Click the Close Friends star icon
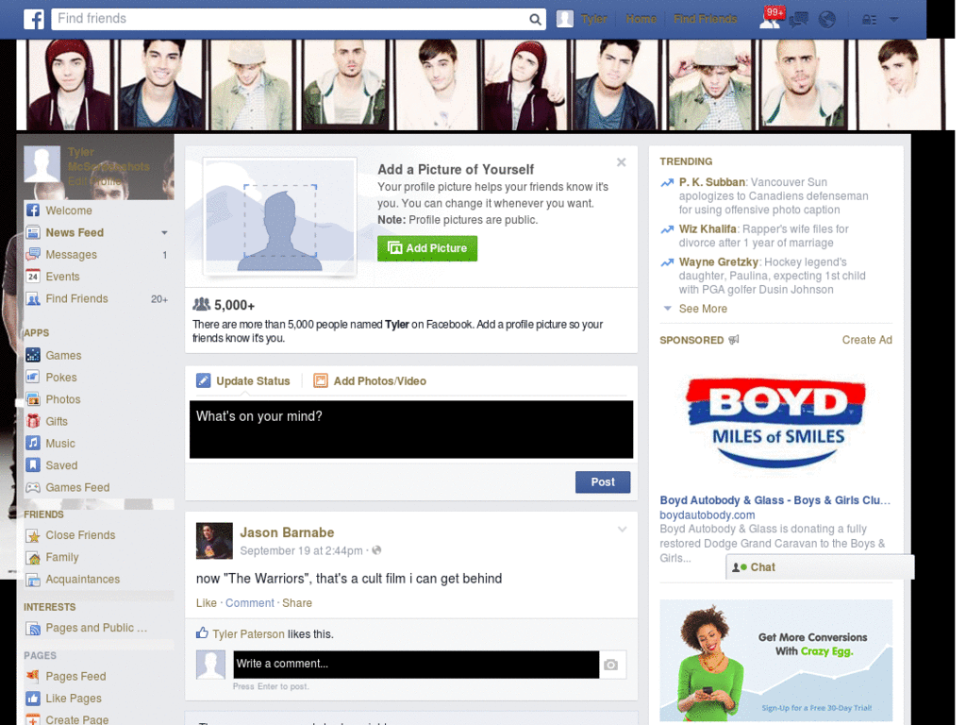This screenshot has width=966, height=725. [x=33, y=536]
